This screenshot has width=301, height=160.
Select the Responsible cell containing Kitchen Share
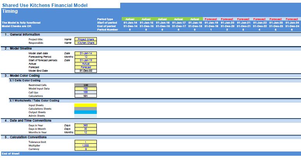[x=86, y=43]
